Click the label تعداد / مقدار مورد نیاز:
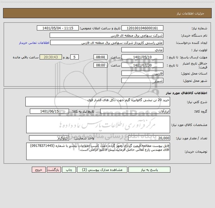This screenshot has width=215, height=208. pos(192,138)
